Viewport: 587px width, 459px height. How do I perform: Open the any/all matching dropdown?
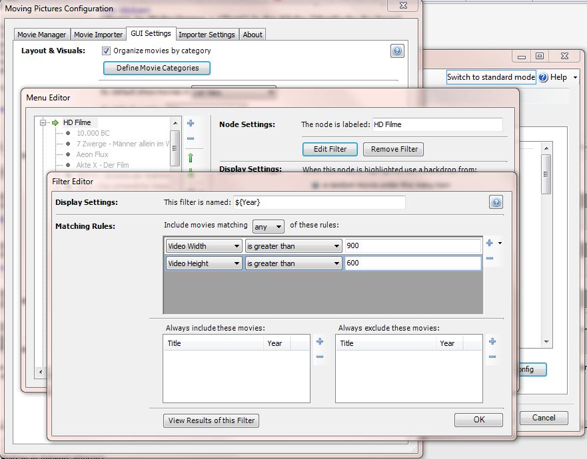coord(269,227)
